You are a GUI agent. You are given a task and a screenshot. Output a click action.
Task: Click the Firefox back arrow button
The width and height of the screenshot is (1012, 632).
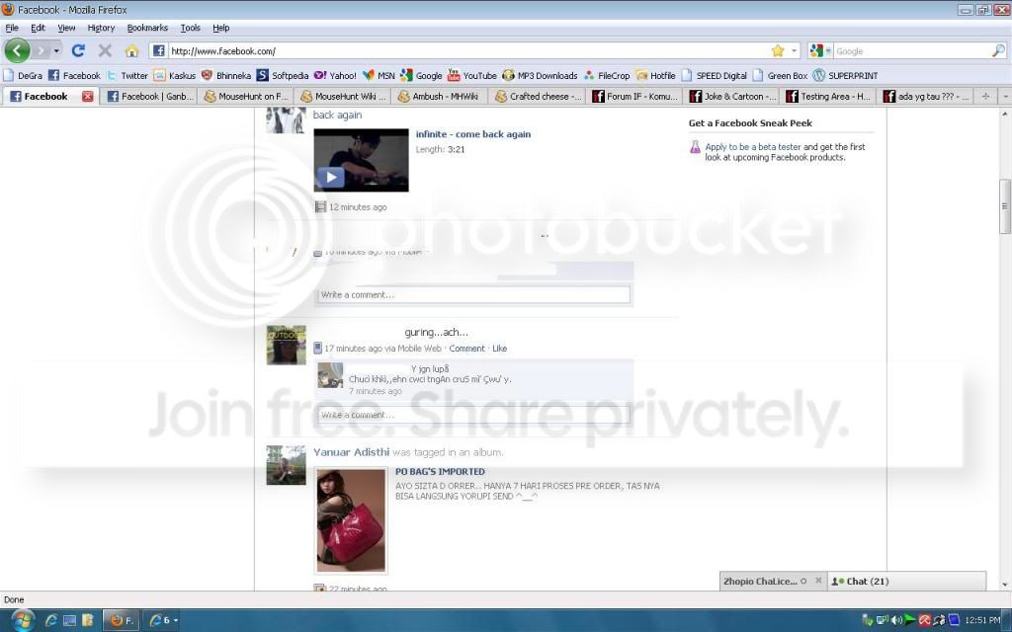[18, 50]
